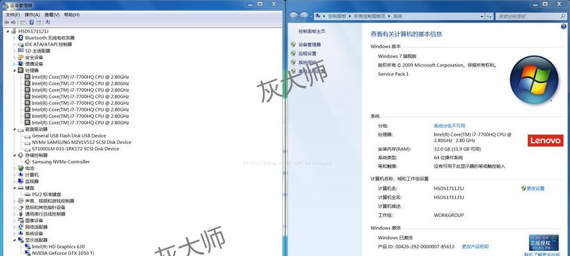Click the IDE ATA/ATAPI controller icon
Image resolution: width=570 pixels, height=256 pixels.
(21, 44)
